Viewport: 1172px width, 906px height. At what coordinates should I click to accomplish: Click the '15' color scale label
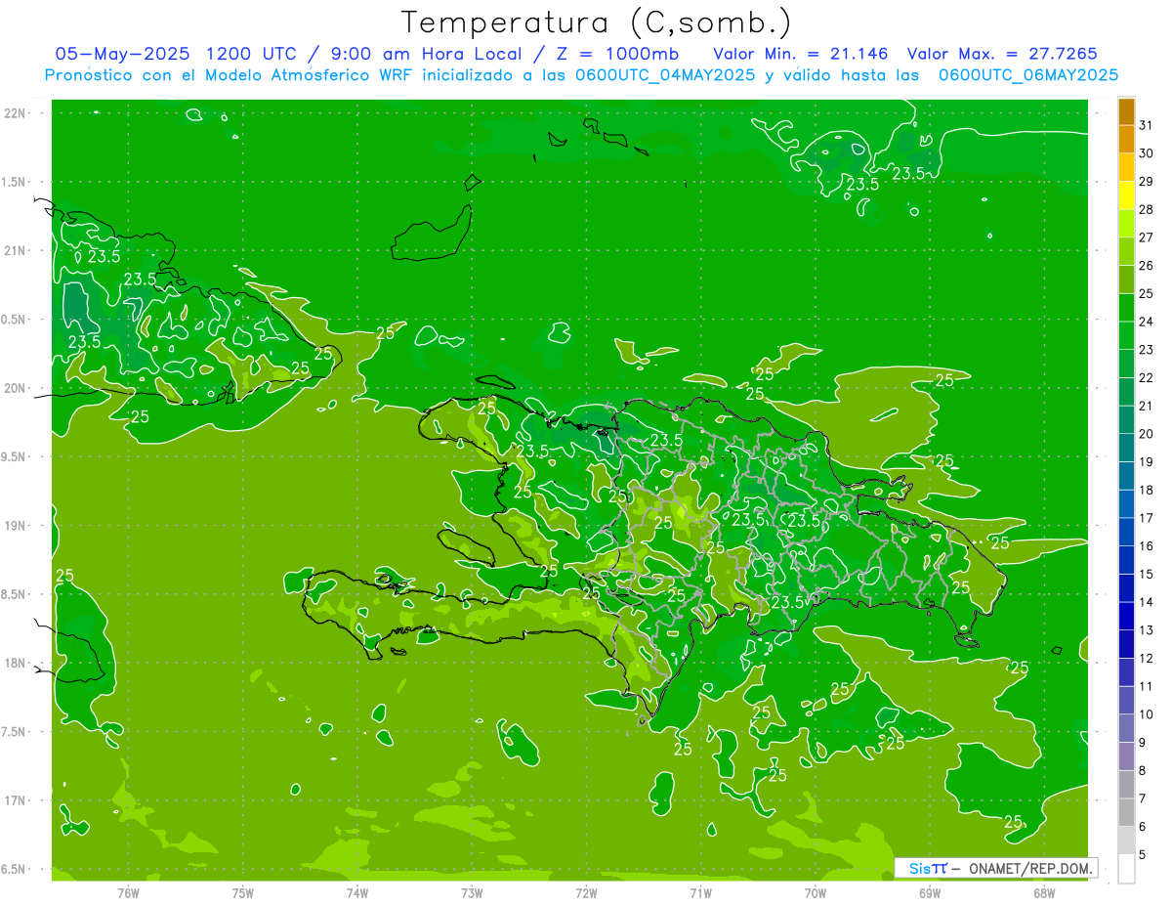(1147, 574)
